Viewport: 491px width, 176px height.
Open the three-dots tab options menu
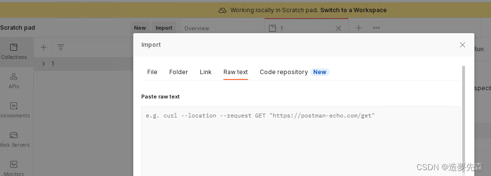376,28
